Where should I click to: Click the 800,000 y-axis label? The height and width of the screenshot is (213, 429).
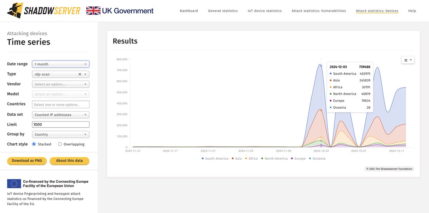click(x=122, y=59)
